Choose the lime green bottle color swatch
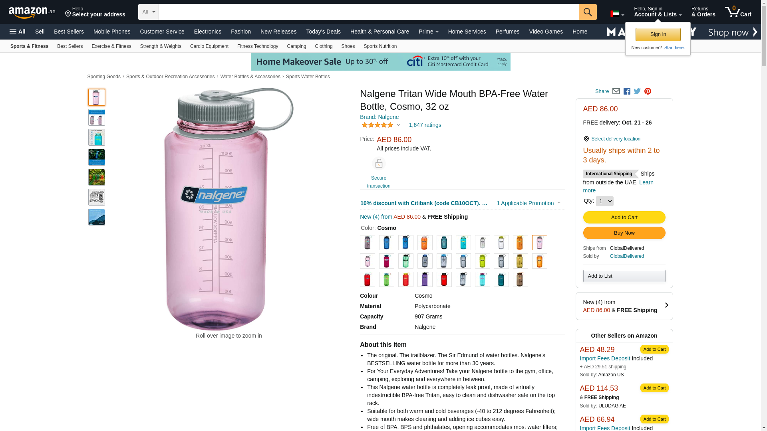This screenshot has height=431, width=767. click(x=482, y=261)
